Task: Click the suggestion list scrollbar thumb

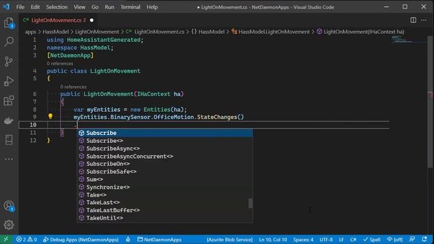Action: 250,203
